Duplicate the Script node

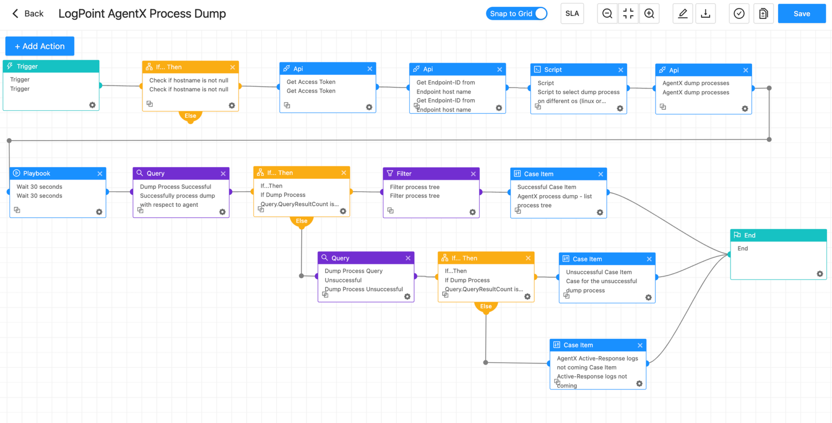click(538, 106)
